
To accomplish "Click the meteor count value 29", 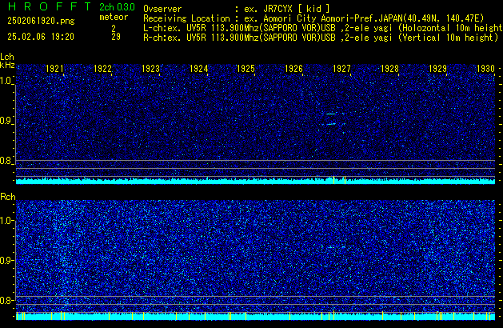I will tap(116, 37).
